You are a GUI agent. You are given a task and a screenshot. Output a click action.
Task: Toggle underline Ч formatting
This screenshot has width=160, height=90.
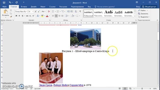click(x=22, y=16)
